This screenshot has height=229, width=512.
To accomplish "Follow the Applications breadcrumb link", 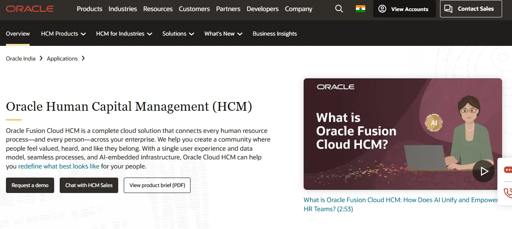I will (62, 59).
